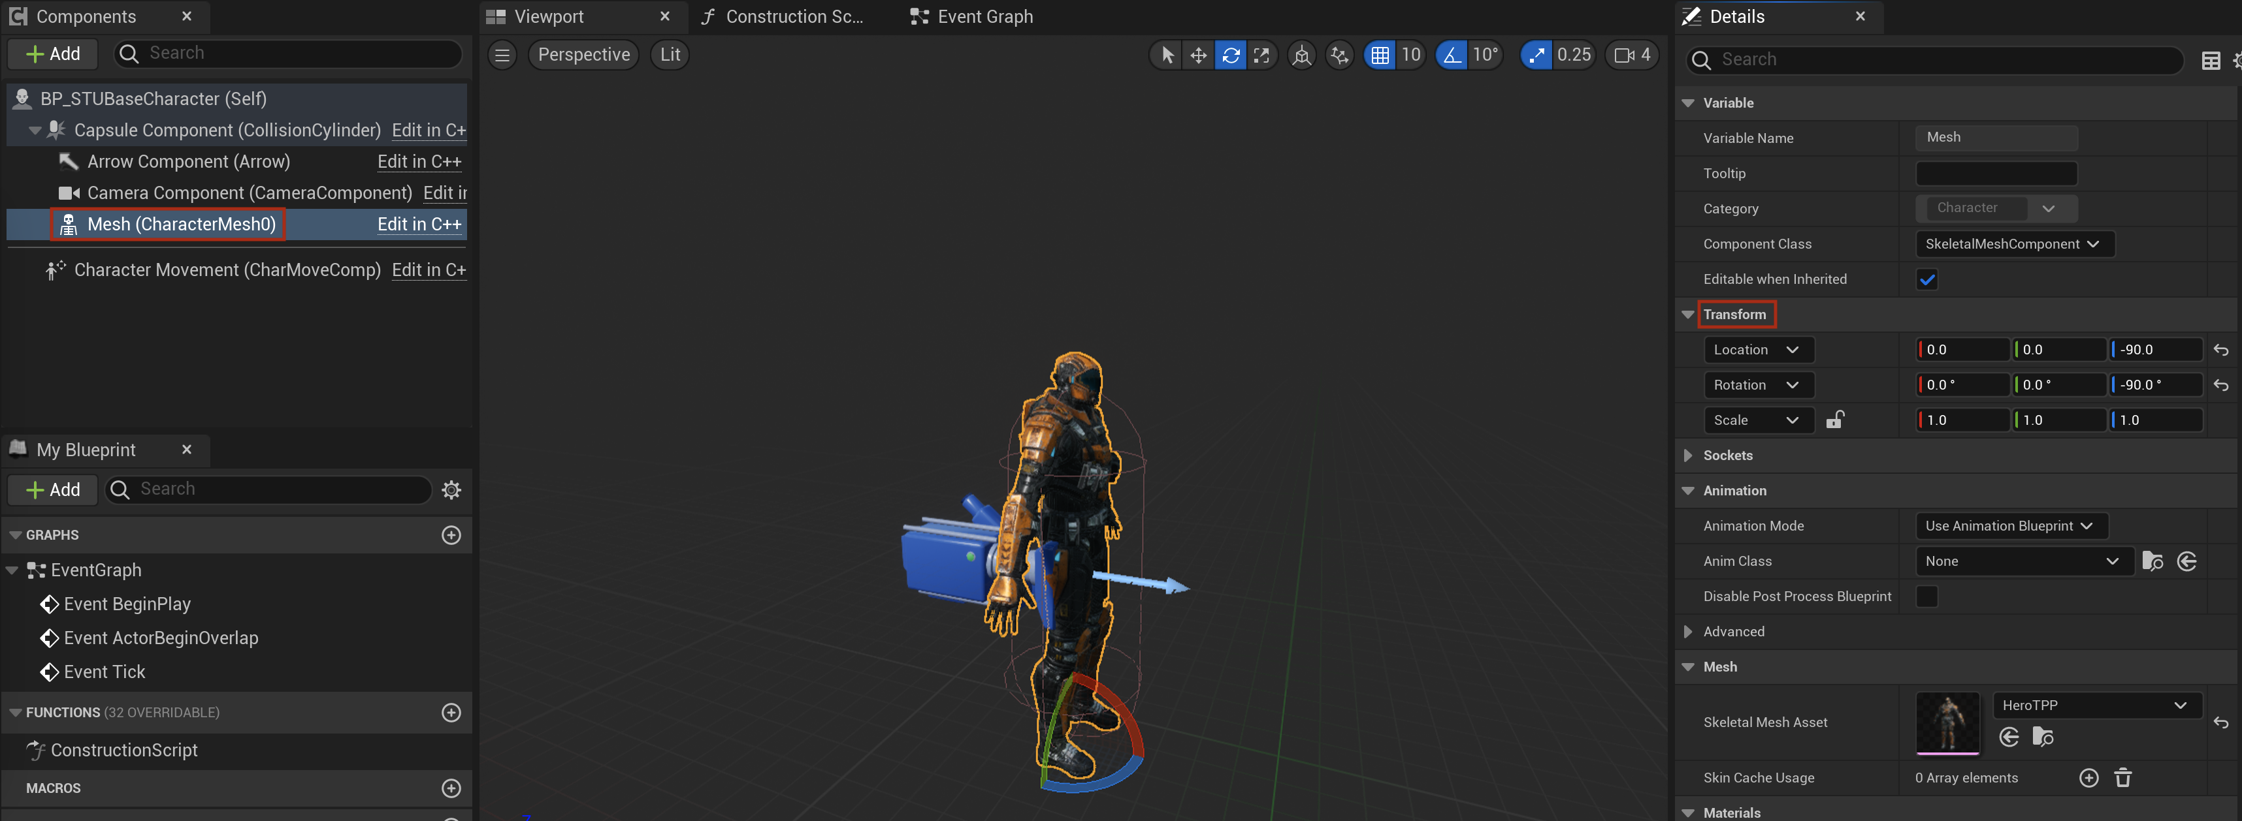Activate the Translate (move) gizmo tool
The width and height of the screenshot is (2242, 821).
pyautogui.click(x=1199, y=55)
